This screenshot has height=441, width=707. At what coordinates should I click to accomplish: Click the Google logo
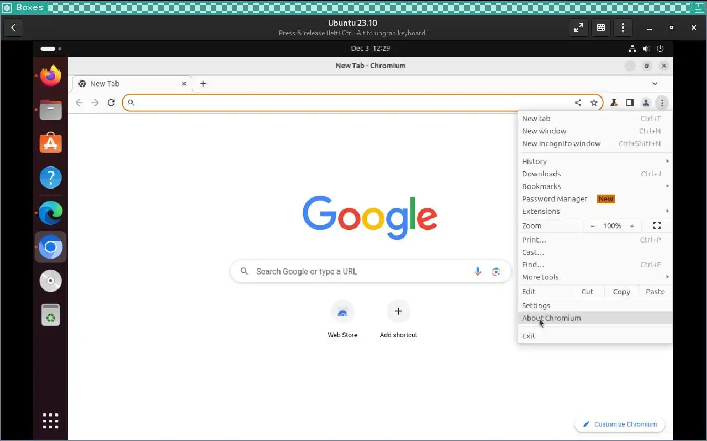click(x=370, y=217)
